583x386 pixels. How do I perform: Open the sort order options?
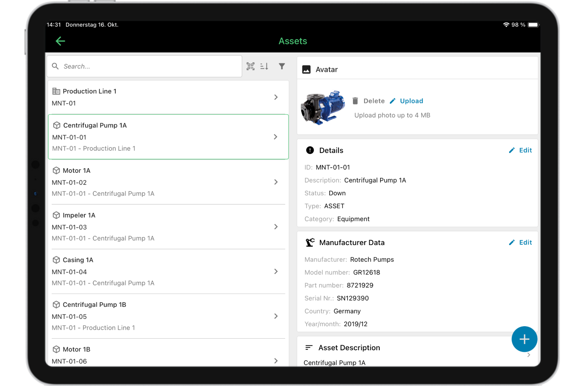(264, 66)
